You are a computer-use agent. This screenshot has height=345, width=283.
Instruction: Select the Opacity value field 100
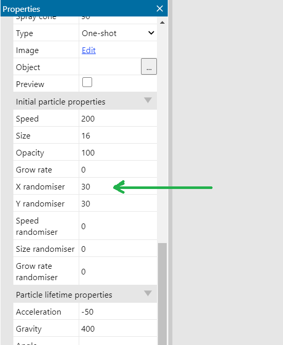118,153
